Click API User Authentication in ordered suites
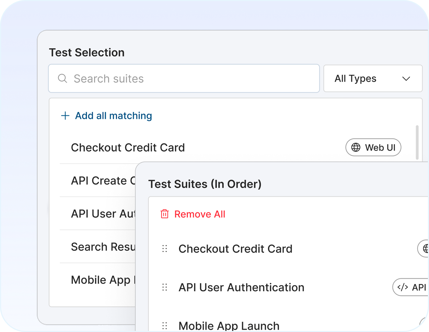Image resolution: width=429 pixels, height=332 pixels. point(242,287)
